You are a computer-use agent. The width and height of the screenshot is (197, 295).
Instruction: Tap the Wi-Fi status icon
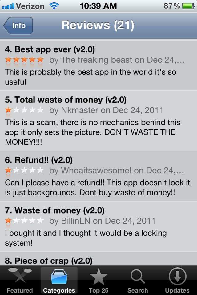point(54,6)
